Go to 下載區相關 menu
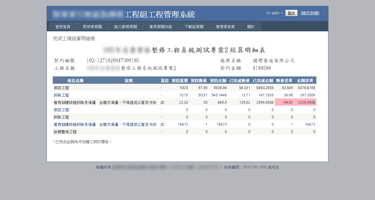Viewport: 375px width, 200px height. pyautogui.click(x=194, y=27)
